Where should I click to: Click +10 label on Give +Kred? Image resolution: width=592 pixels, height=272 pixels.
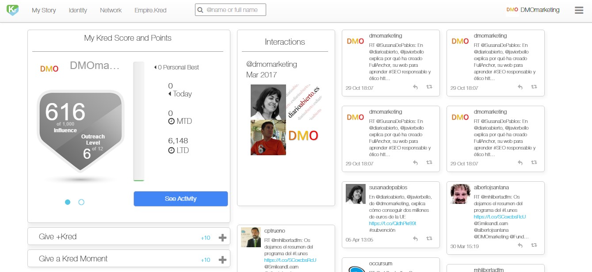(206, 238)
